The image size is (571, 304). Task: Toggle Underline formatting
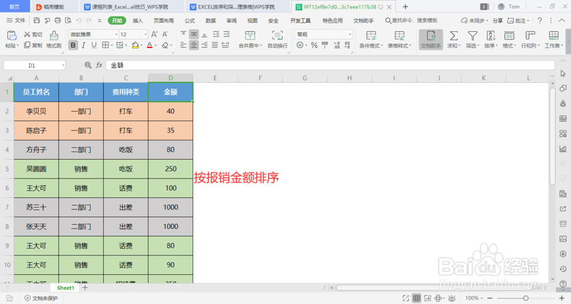pyautogui.click(x=94, y=45)
